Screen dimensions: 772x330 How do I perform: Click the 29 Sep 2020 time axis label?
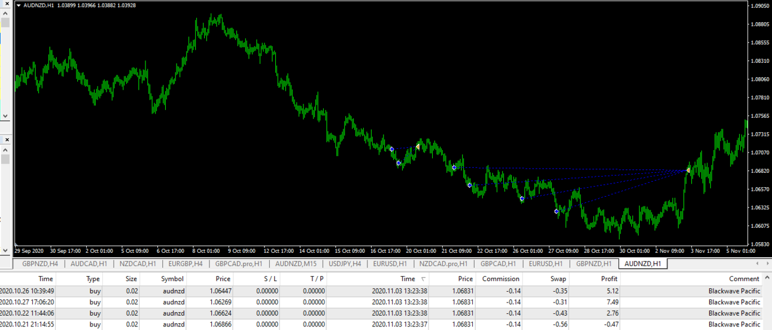tap(29, 251)
